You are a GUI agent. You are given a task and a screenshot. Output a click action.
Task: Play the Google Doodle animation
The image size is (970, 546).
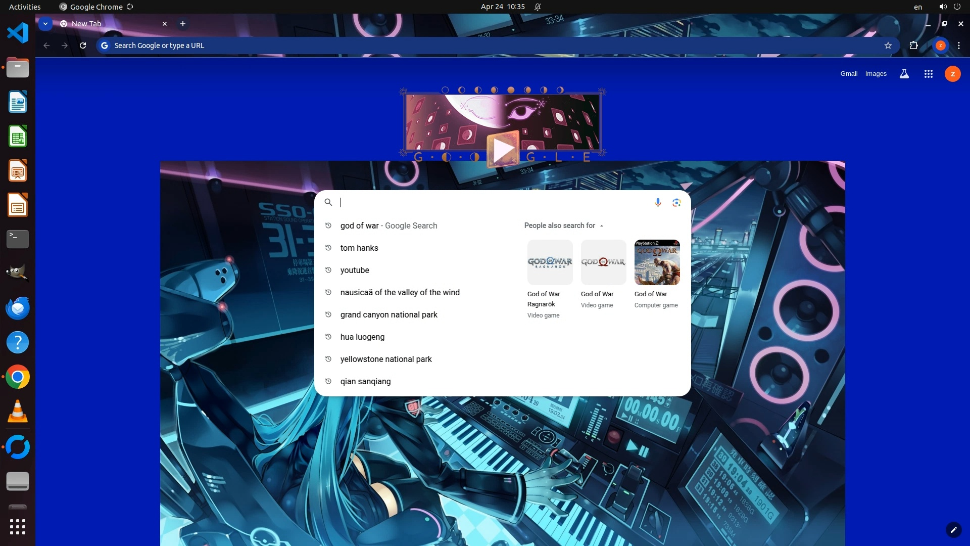click(503, 150)
